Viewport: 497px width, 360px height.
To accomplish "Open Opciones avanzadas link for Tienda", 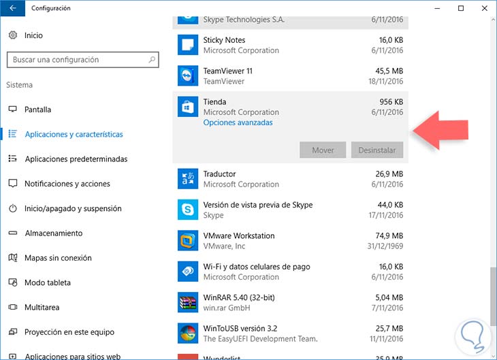I will tap(238, 122).
